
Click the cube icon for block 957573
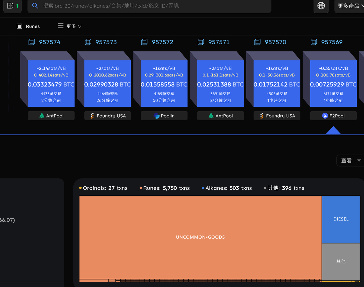88,42
